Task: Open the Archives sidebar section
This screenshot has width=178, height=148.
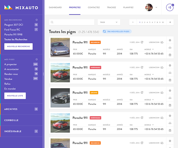Action: (21, 109)
